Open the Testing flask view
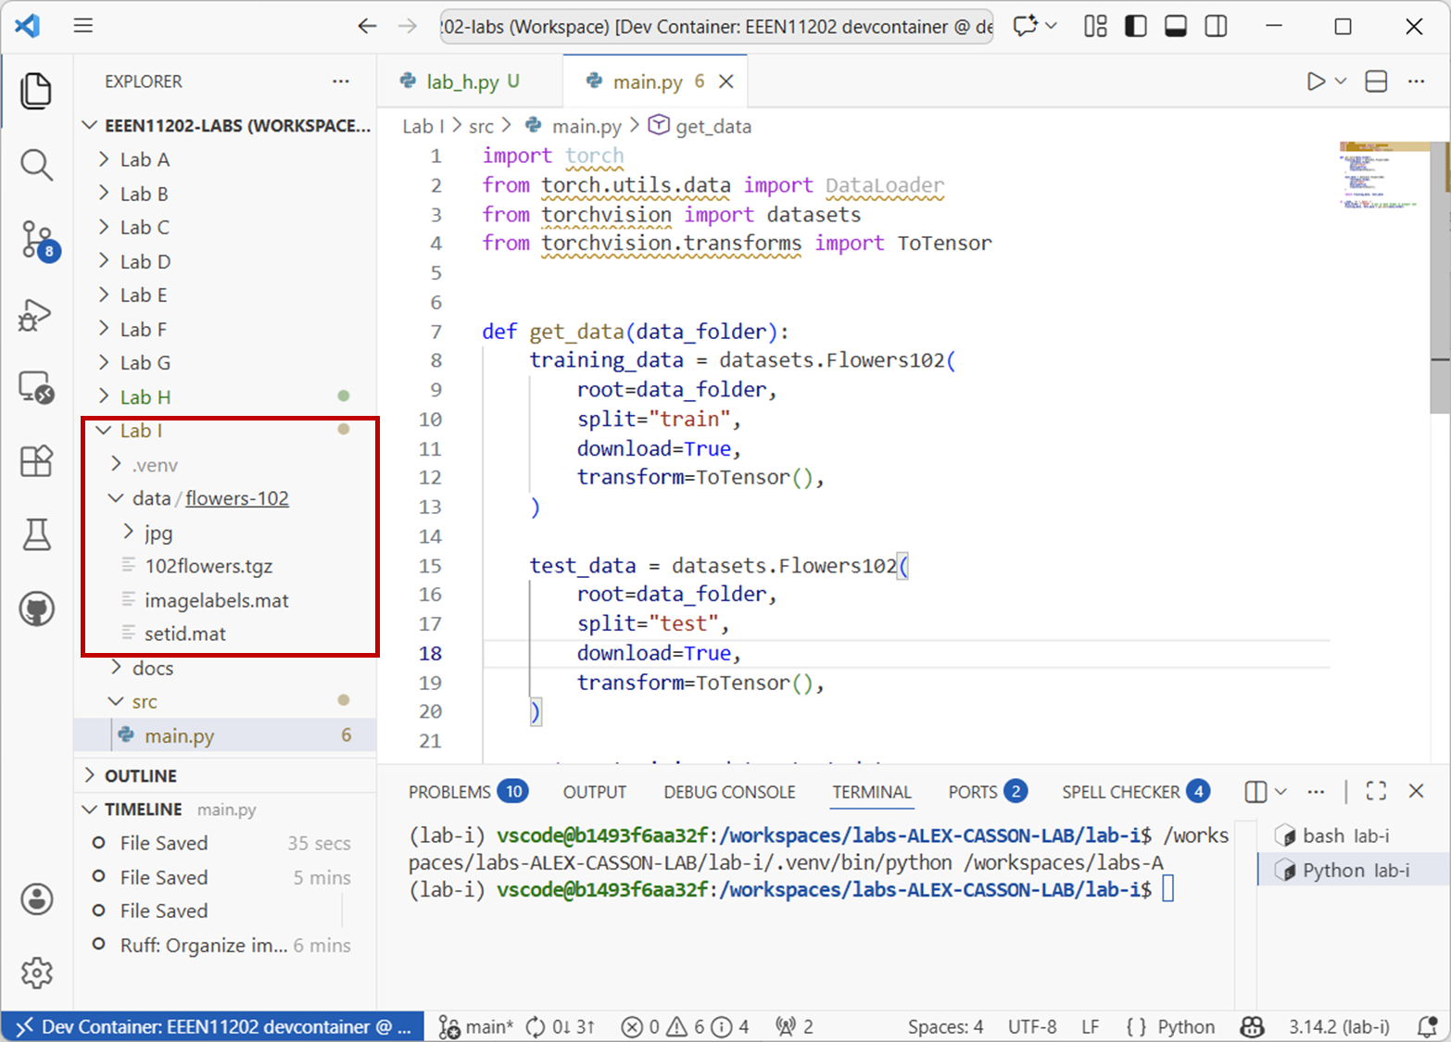 [x=36, y=534]
